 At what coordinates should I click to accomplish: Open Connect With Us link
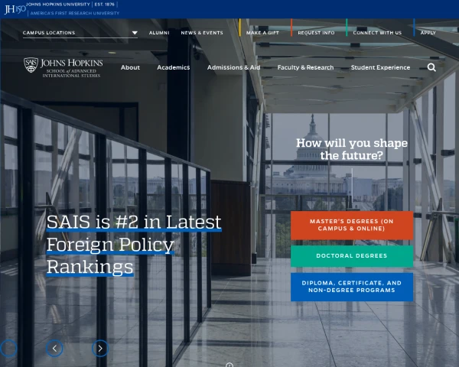pos(377,33)
